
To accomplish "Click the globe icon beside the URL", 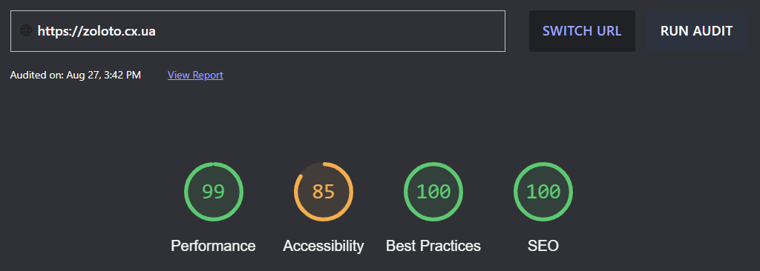I will coord(26,31).
